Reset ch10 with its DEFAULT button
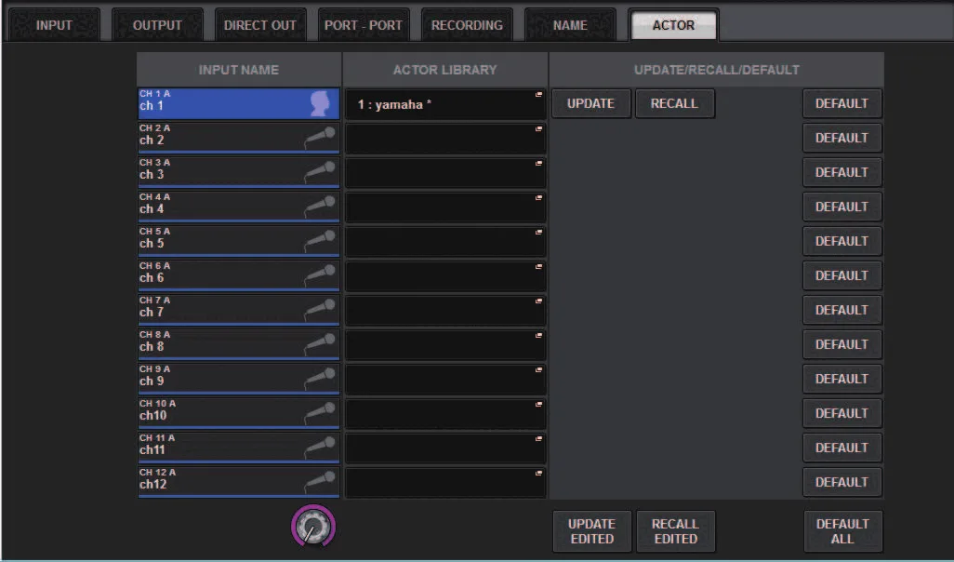Image resolution: width=954 pixels, height=562 pixels. click(x=842, y=413)
